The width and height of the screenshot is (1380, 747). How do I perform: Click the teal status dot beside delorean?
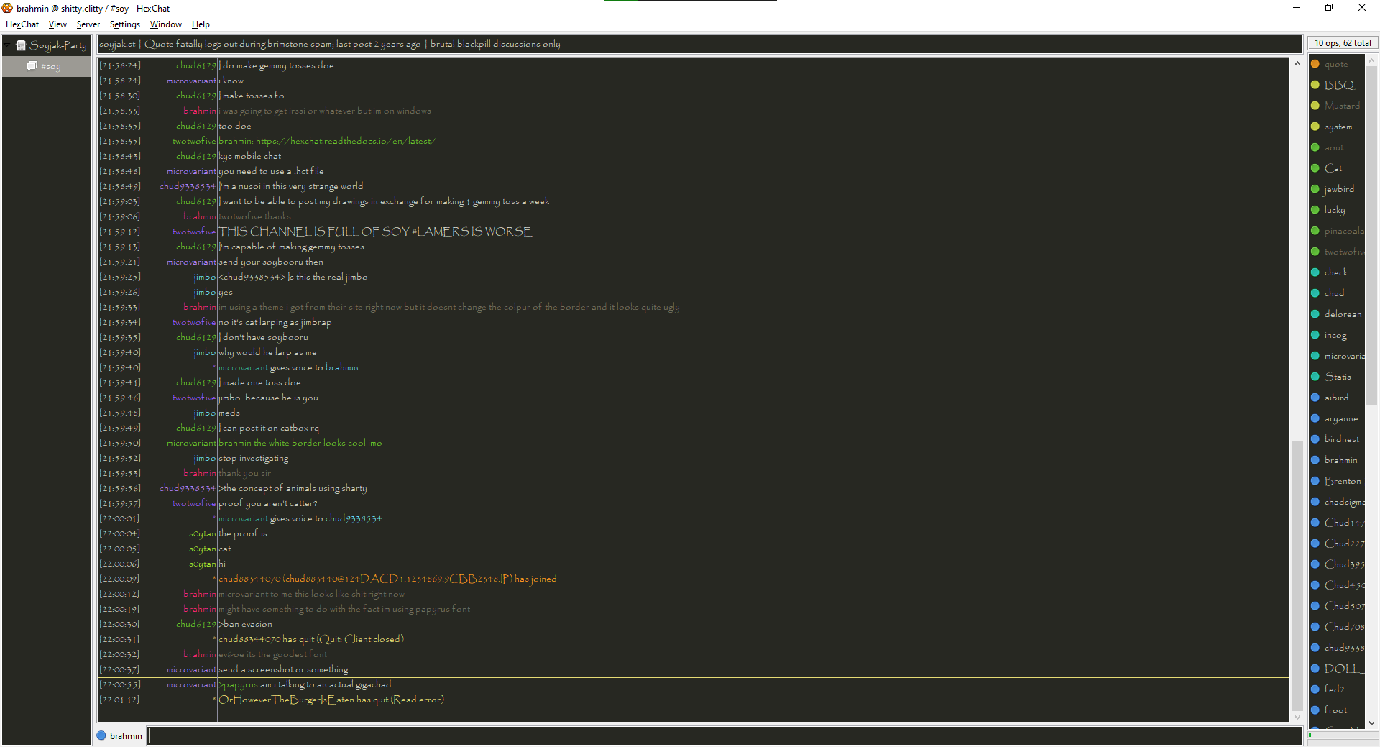point(1315,314)
